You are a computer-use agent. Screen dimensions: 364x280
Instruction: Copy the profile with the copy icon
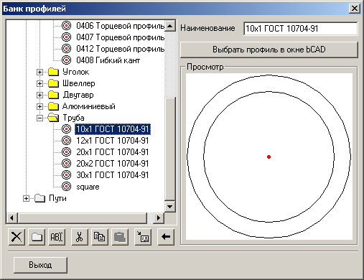tap(100, 237)
